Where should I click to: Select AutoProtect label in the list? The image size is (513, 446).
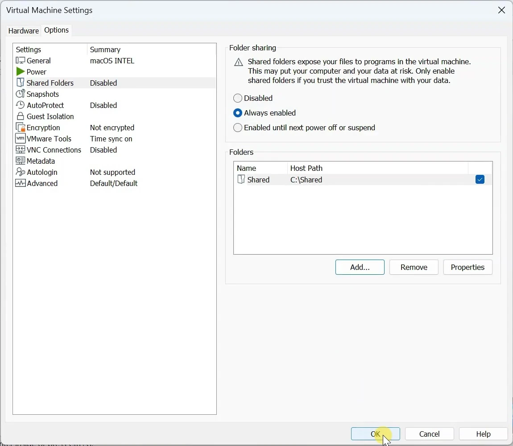point(46,105)
